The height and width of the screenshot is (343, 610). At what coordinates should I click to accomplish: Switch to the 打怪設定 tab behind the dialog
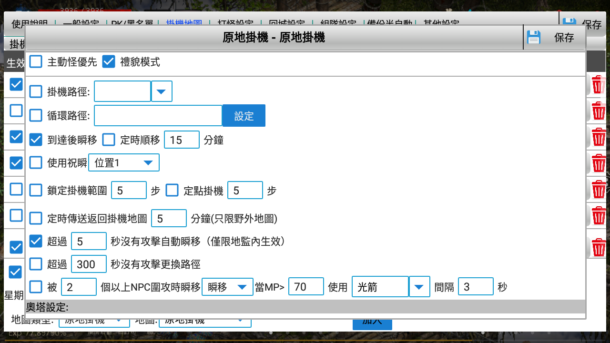point(235,22)
